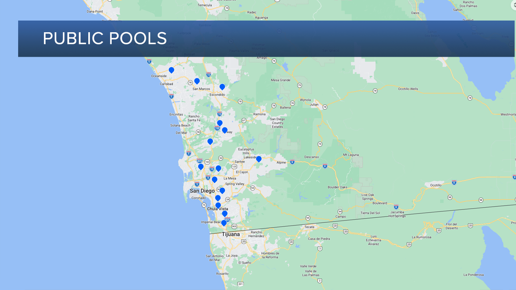
Task: Click the El Cajon label
Action: point(242,172)
